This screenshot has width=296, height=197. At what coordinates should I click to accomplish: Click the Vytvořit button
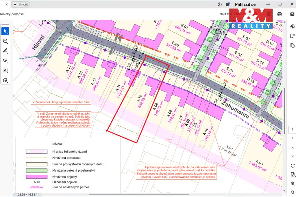tap(21, 5)
